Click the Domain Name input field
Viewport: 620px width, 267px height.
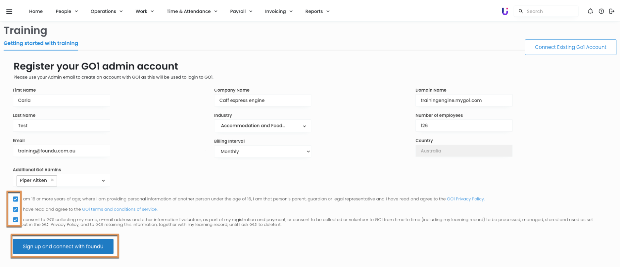click(464, 100)
